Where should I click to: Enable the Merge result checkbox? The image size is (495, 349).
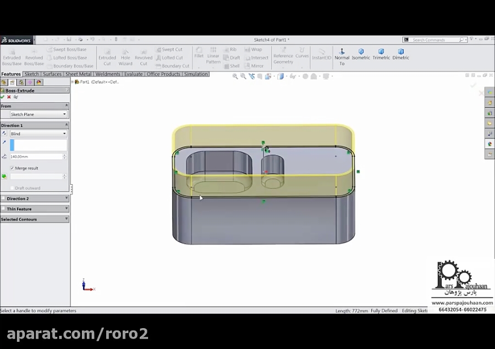pos(13,168)
